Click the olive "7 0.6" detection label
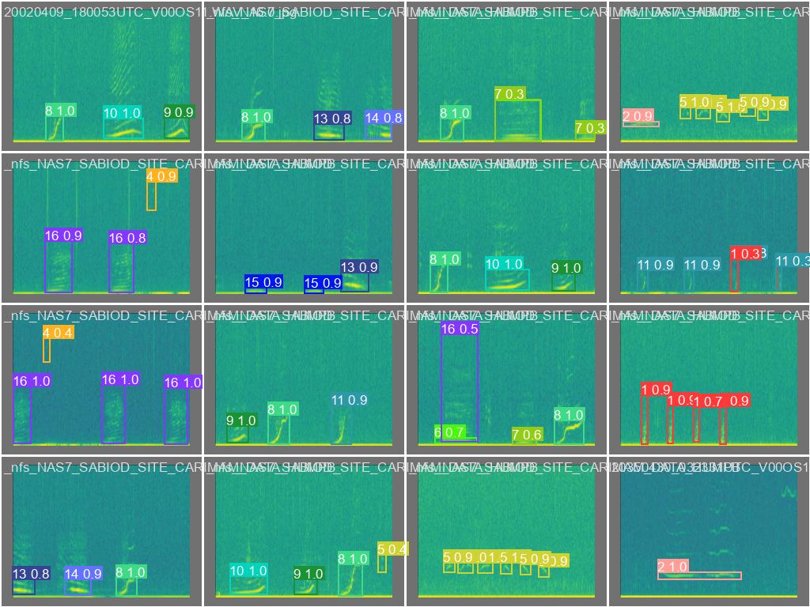The image size is (810, 607). [526, 435]
